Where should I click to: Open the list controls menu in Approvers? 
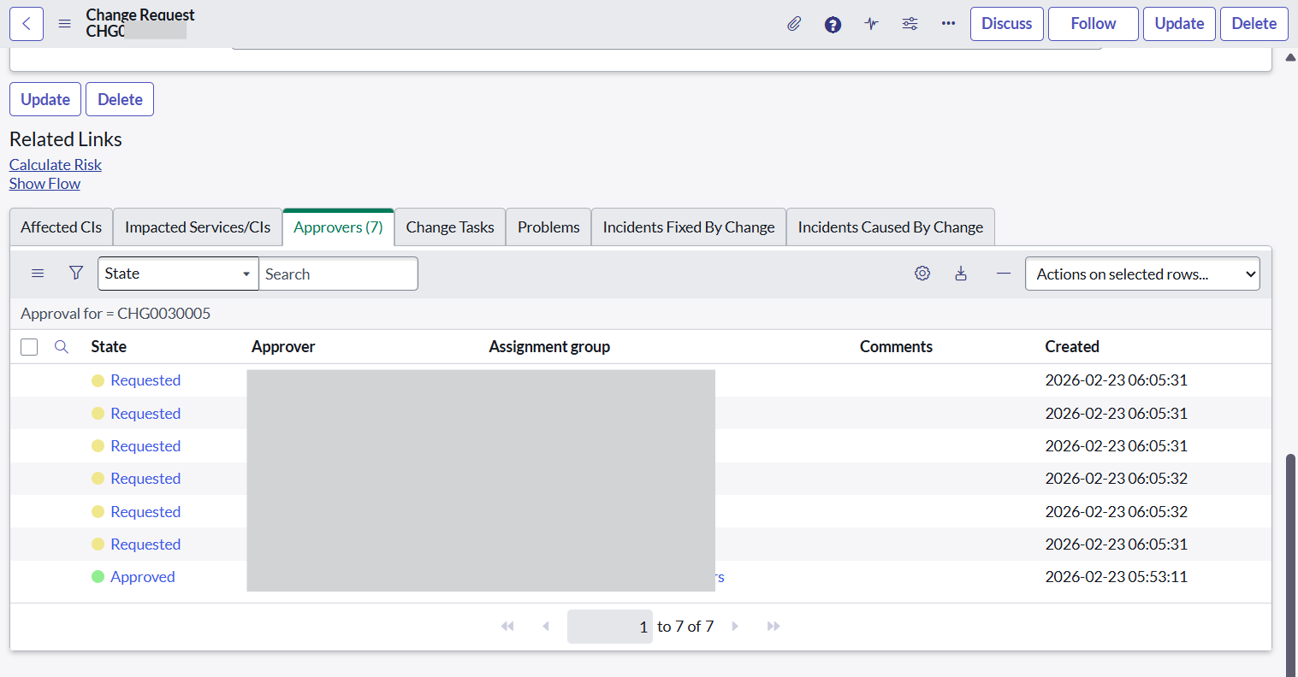pos(38,274)
